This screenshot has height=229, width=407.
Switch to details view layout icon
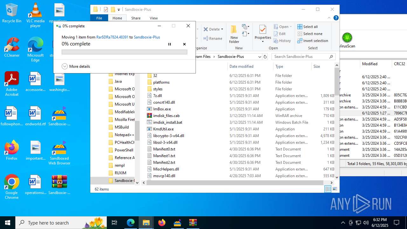328,189
